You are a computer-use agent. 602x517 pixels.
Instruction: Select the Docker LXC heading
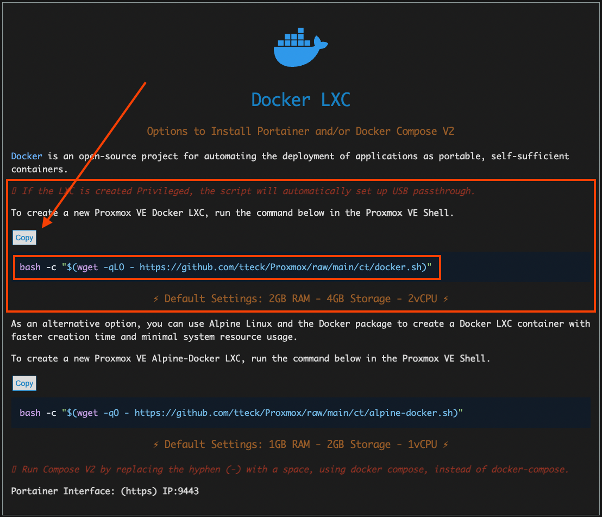click(x=300, y=99)
